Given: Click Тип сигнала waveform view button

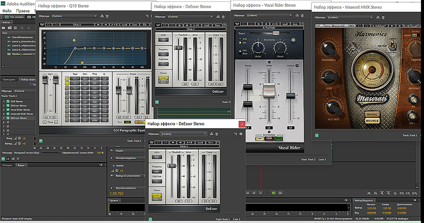Looking at the screenshot, I should point(14,17).
